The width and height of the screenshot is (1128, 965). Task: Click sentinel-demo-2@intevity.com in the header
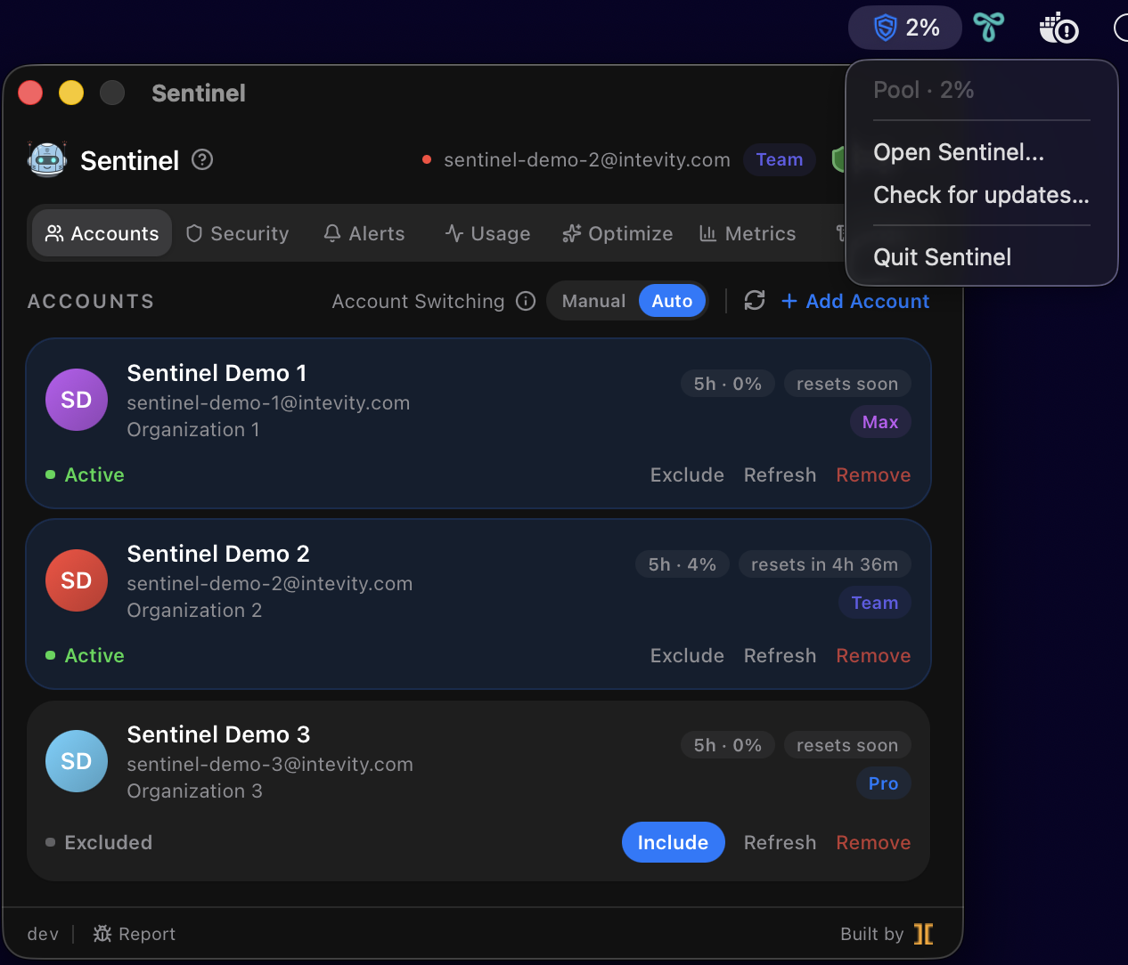(x=587, y=159)
